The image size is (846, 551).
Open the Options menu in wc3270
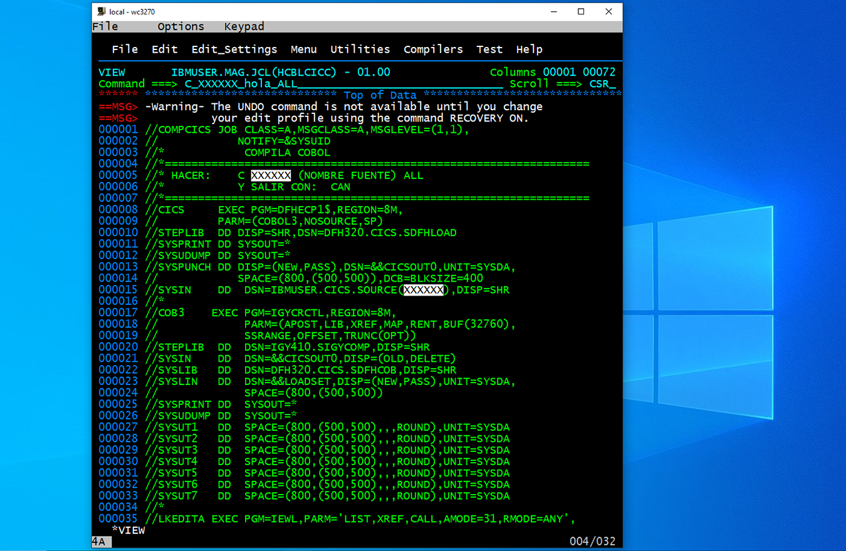[180, 26]
